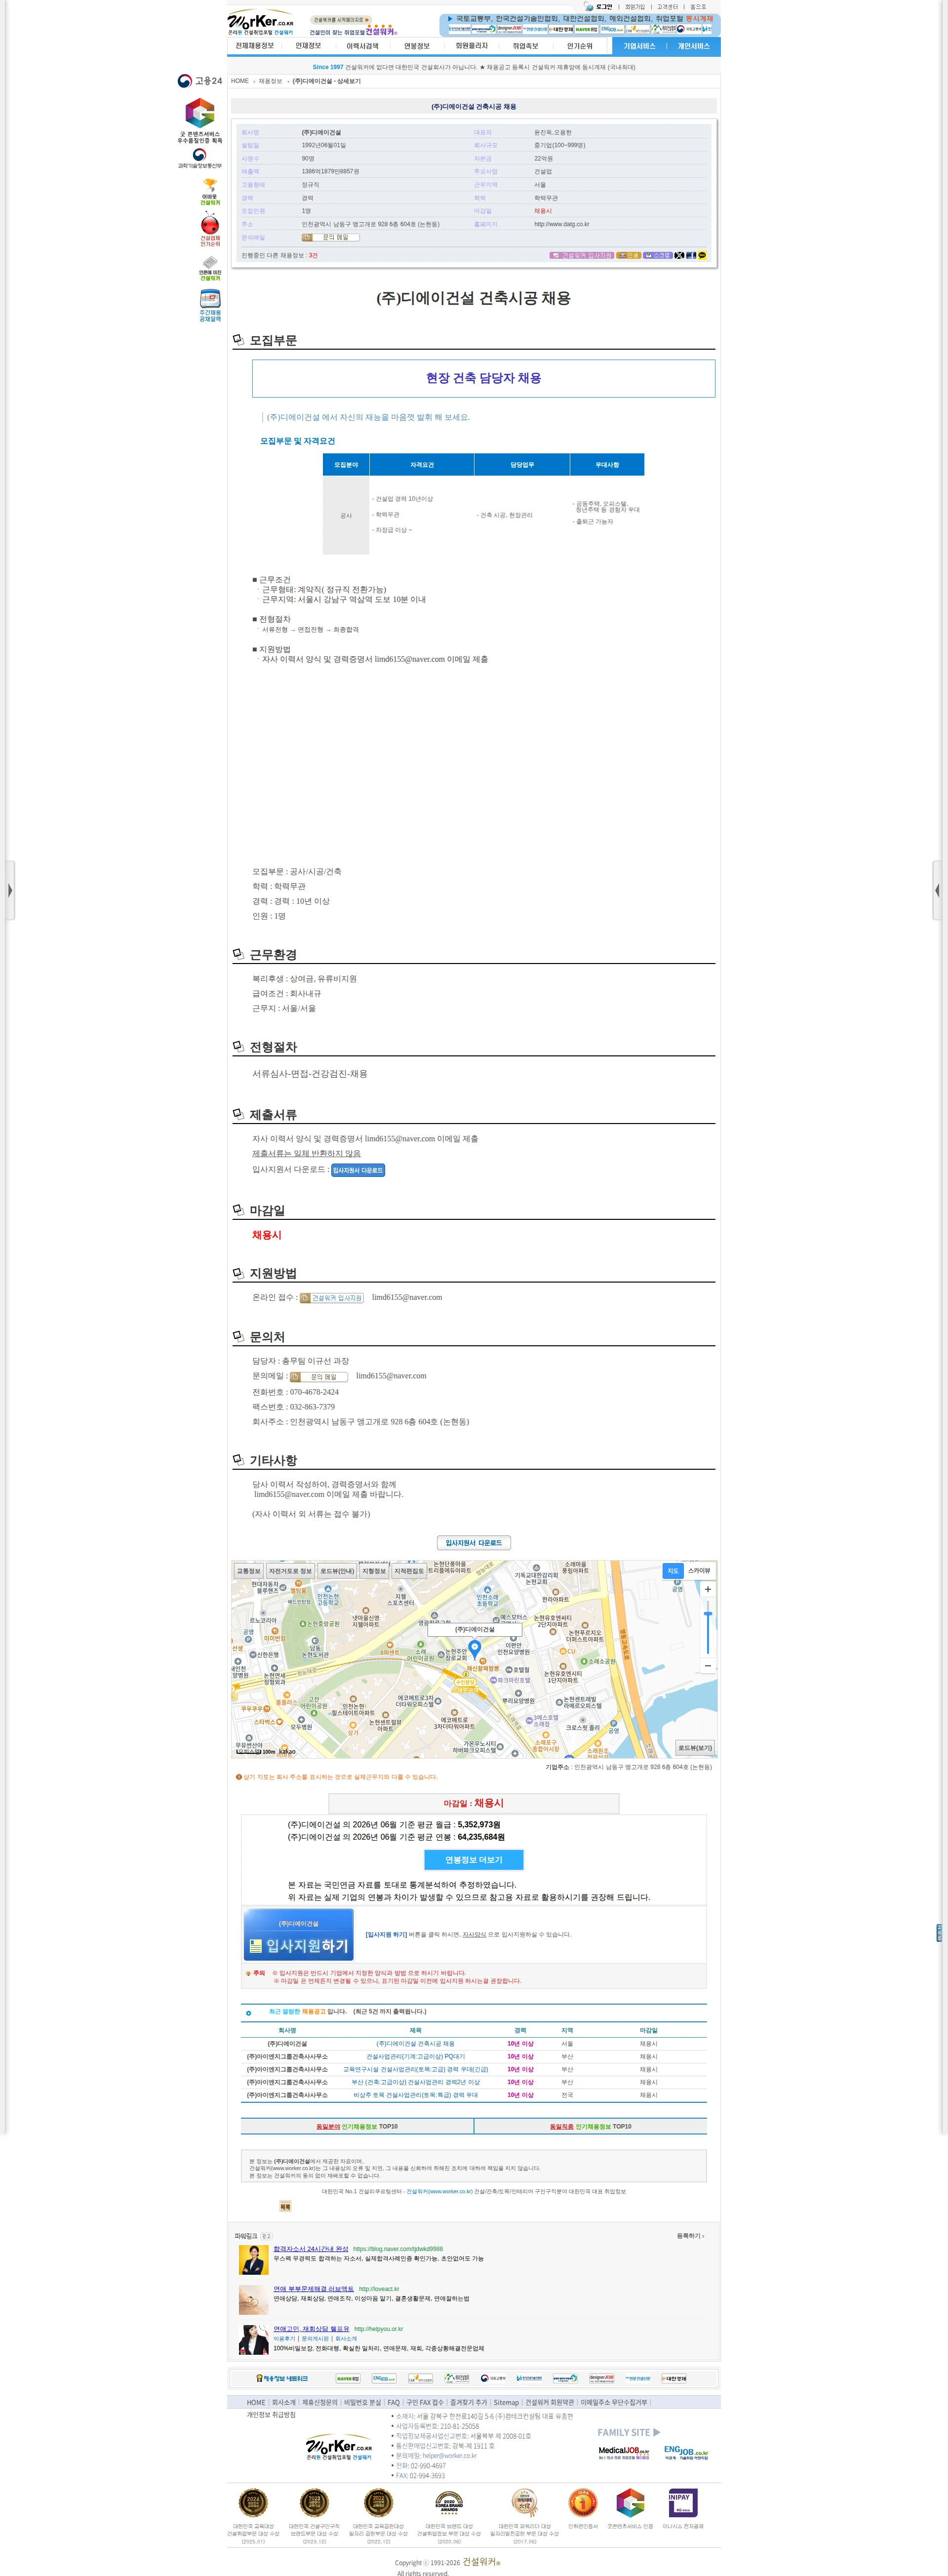Viewport: 948px width, 2576px height.
Task: Click the 문의 메일 icon in company info box
Action: (330, 237)
